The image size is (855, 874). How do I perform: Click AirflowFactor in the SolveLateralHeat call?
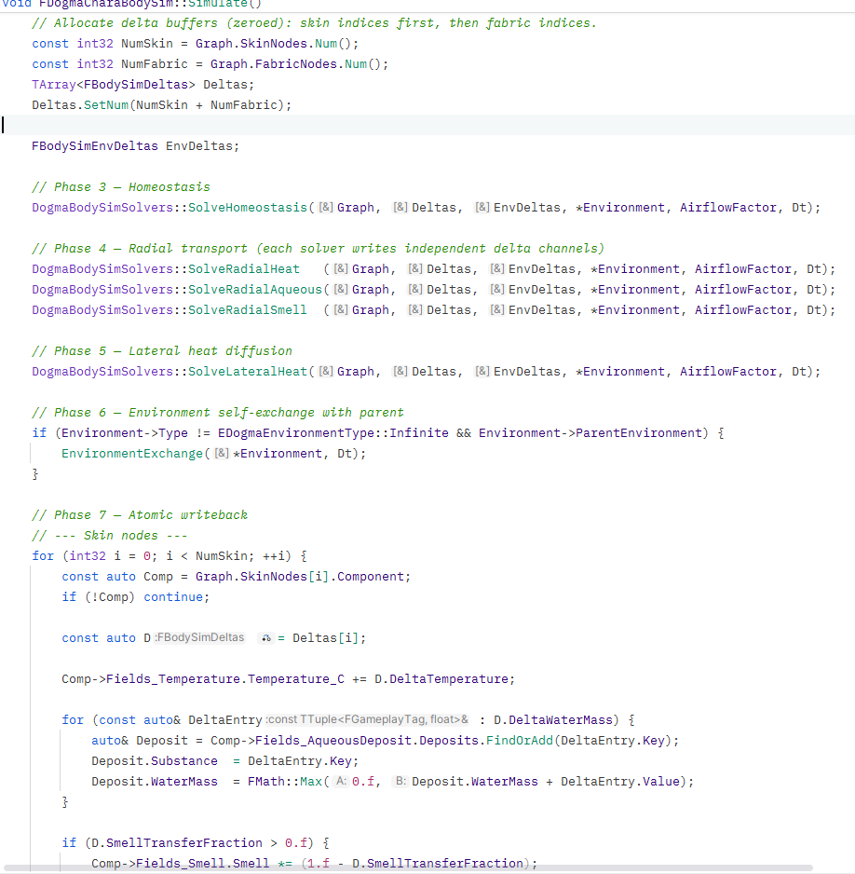[x=728, y=371]
